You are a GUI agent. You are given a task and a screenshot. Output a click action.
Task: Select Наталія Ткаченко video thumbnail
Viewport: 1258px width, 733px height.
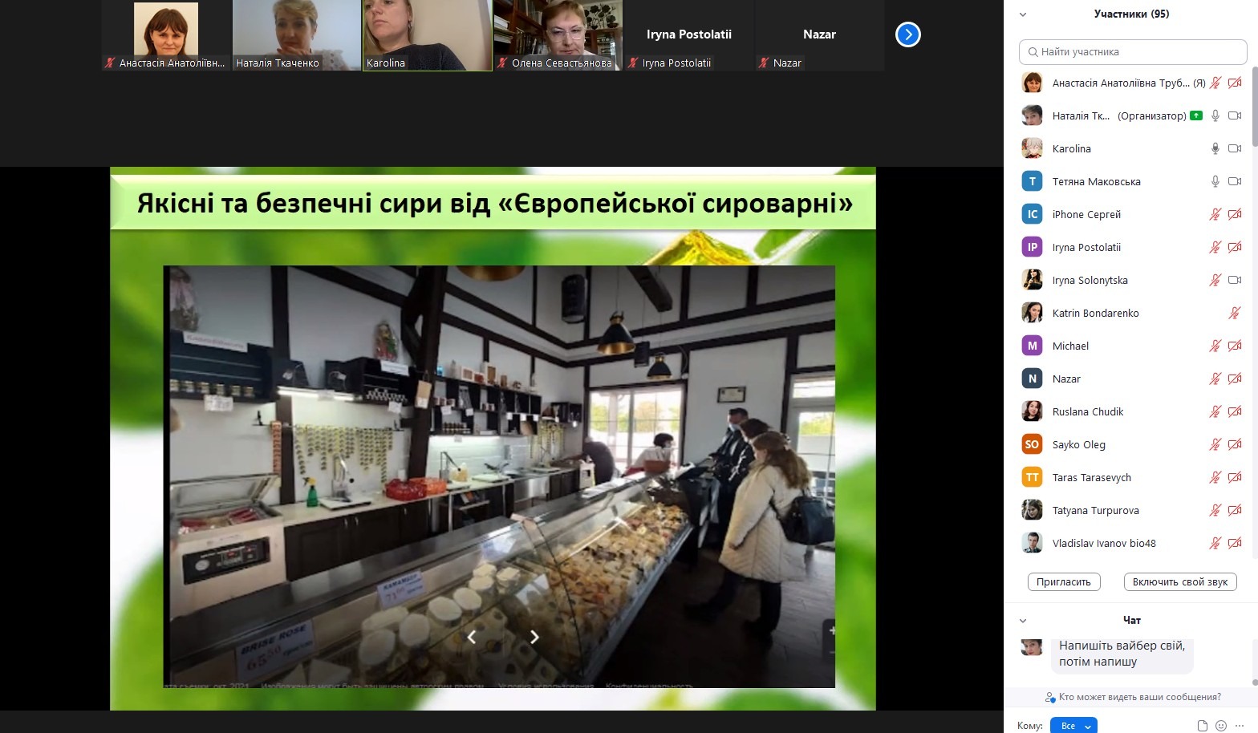[x=297, y=35]
